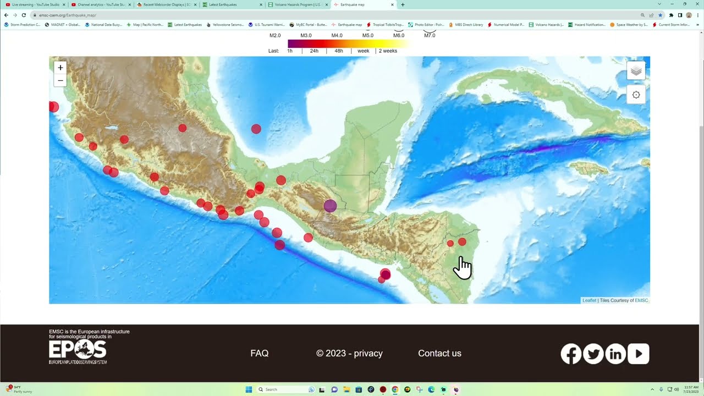Open Yellowstone Seismo bookmark
The width and height of the screenshot is (704, 396).
[x=226, y=25]
